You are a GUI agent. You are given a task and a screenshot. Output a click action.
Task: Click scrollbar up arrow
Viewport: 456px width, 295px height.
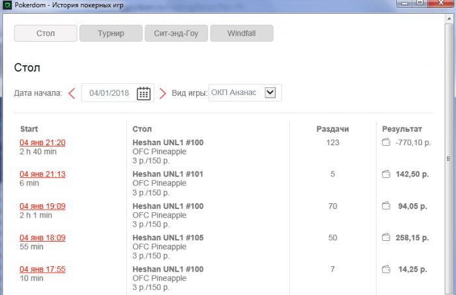coord(449,19)
